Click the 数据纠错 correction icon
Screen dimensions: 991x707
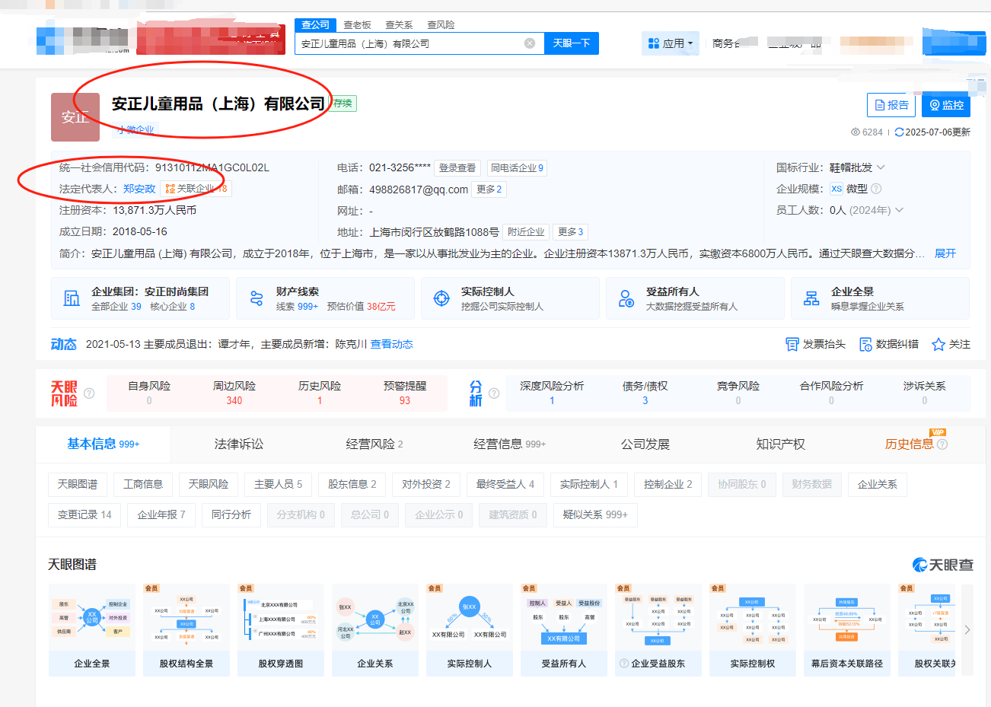click(865, 345)
